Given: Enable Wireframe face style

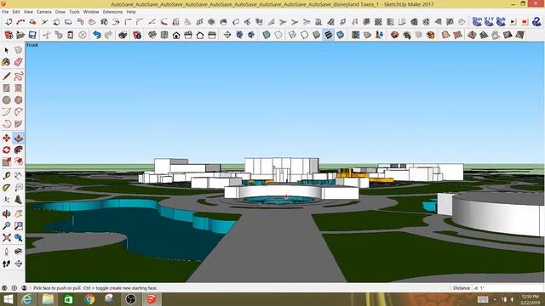Looking at the screenshot, I should pos(293,35).
